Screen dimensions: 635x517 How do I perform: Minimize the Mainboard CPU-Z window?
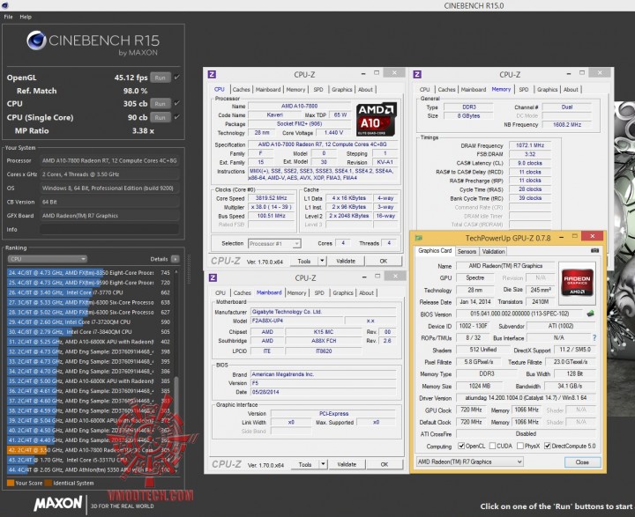[x=364, y=277]
